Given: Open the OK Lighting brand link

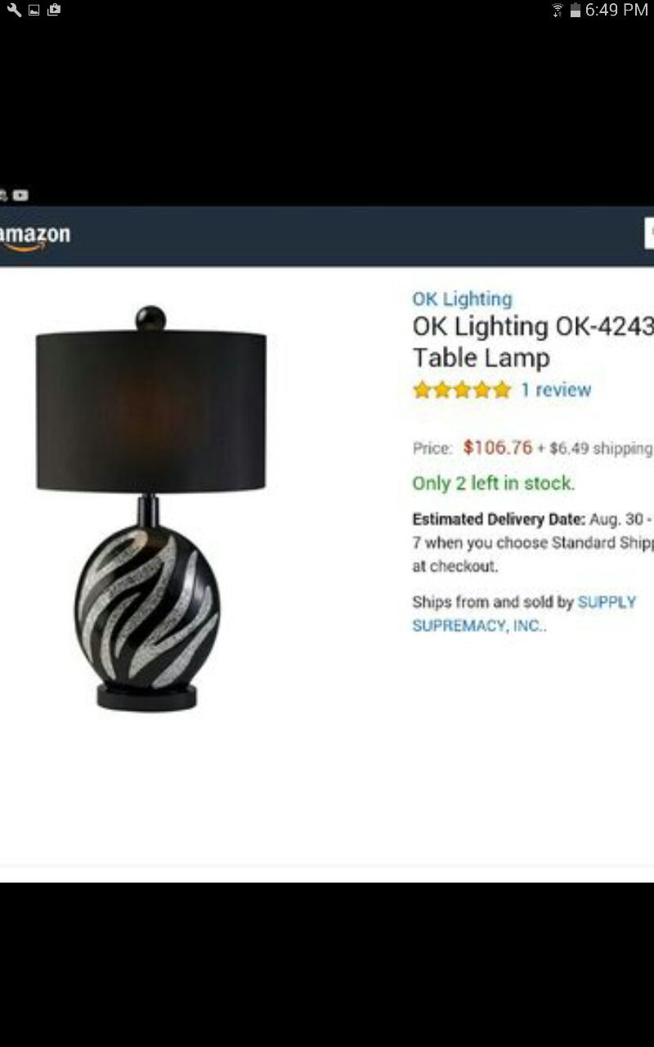Looking at the screenshot, I should click(462, 299).
